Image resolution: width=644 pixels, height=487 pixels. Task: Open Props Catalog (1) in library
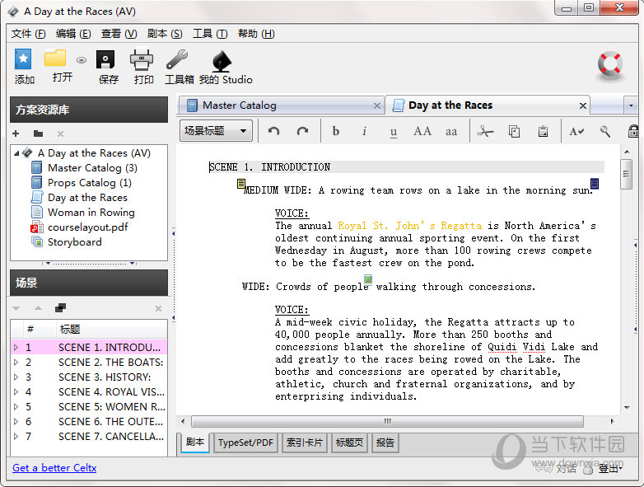pos(90,183)
